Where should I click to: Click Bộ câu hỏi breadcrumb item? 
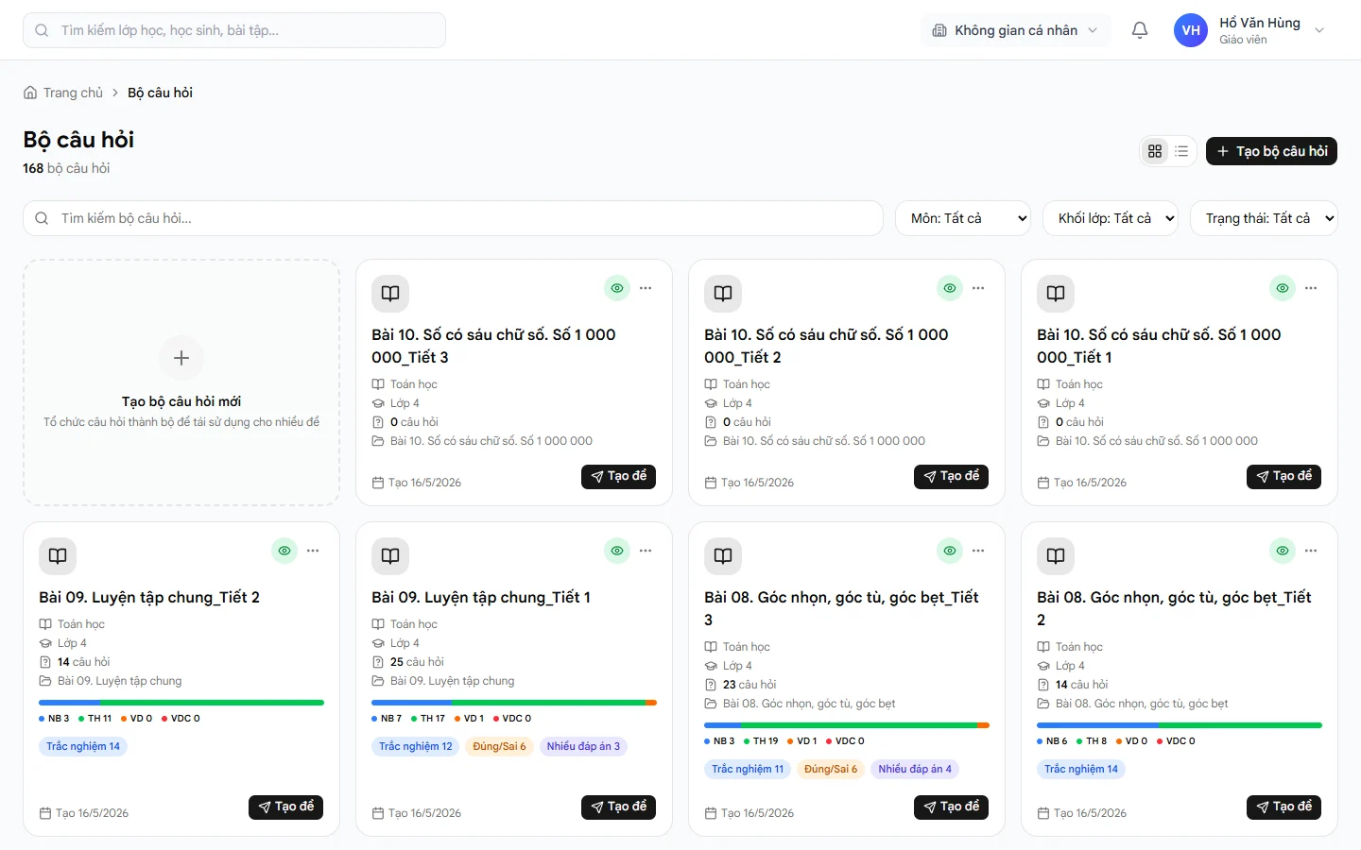(160, 93)
